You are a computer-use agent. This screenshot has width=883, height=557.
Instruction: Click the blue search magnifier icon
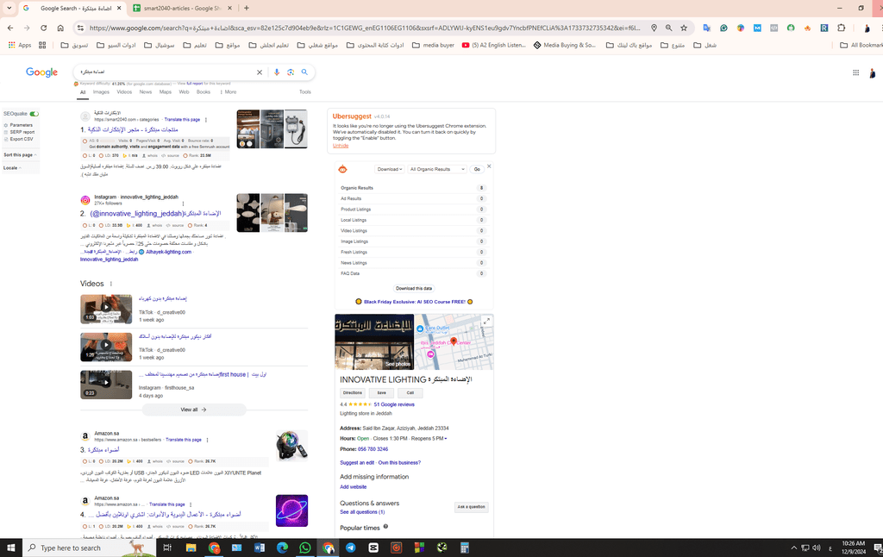pyautogui.click(x=304, y=72)
